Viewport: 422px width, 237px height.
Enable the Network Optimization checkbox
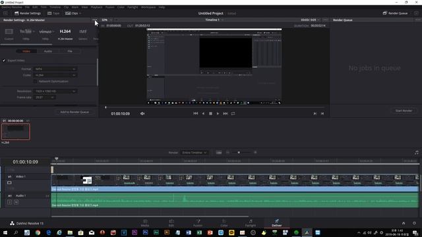pyautogui.click(x=35, y=81)
